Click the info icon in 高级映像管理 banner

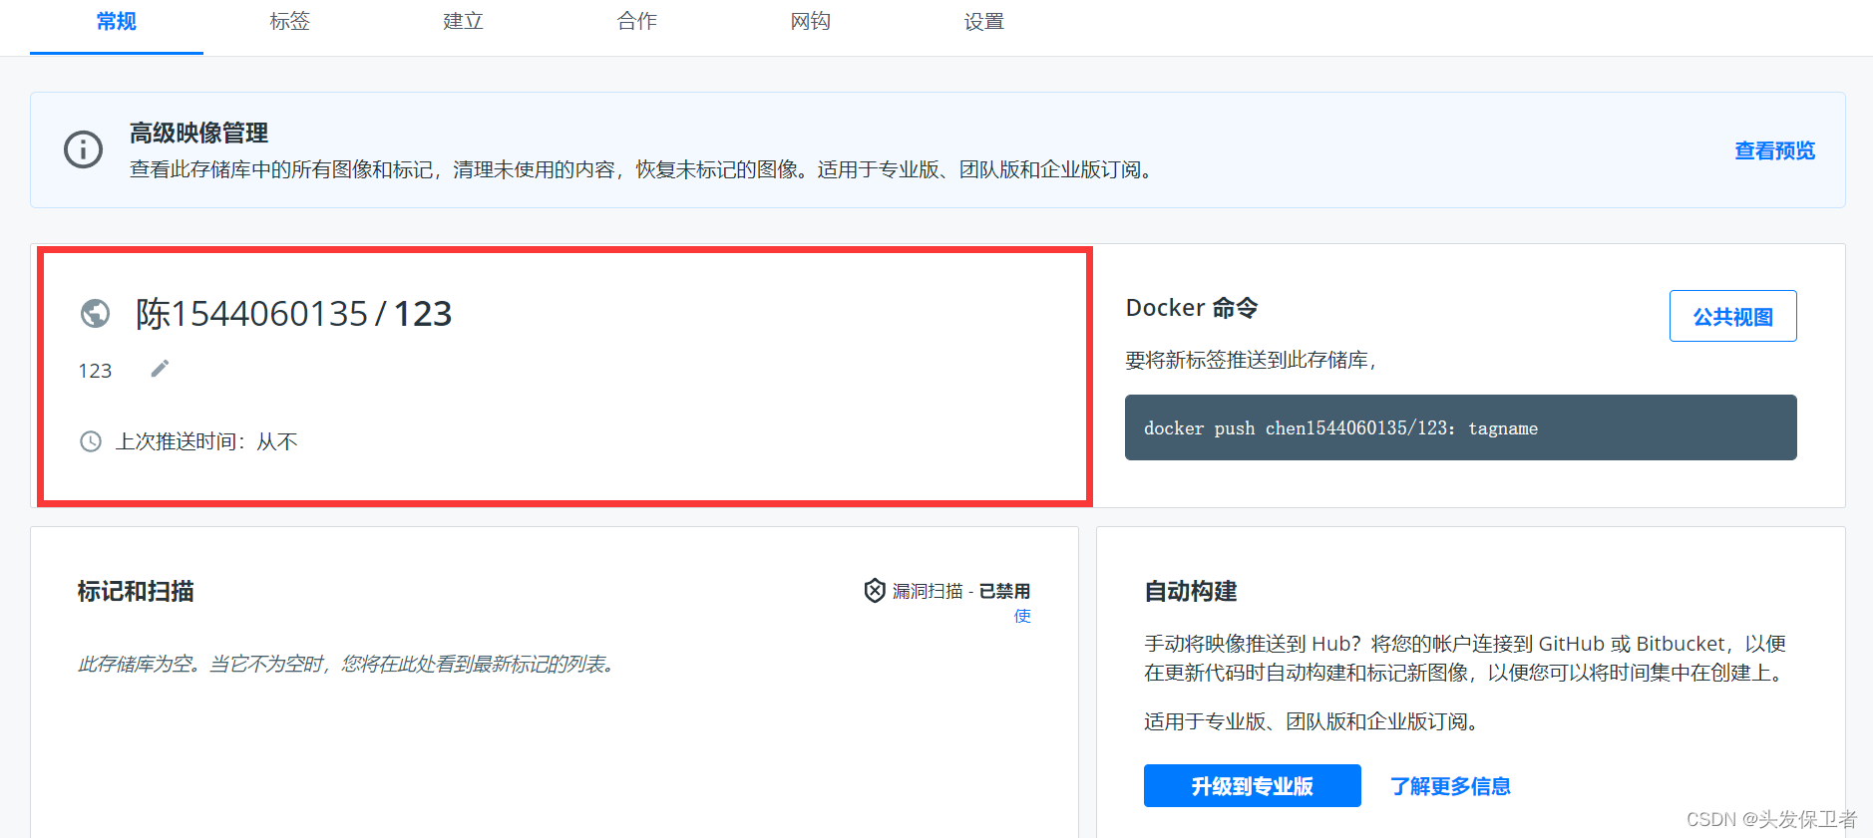[x=84, y=149]
